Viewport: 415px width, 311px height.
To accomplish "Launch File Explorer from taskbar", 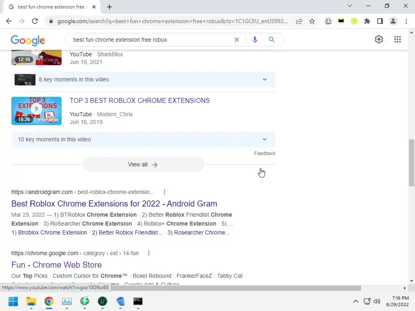I will click(31, 301).
